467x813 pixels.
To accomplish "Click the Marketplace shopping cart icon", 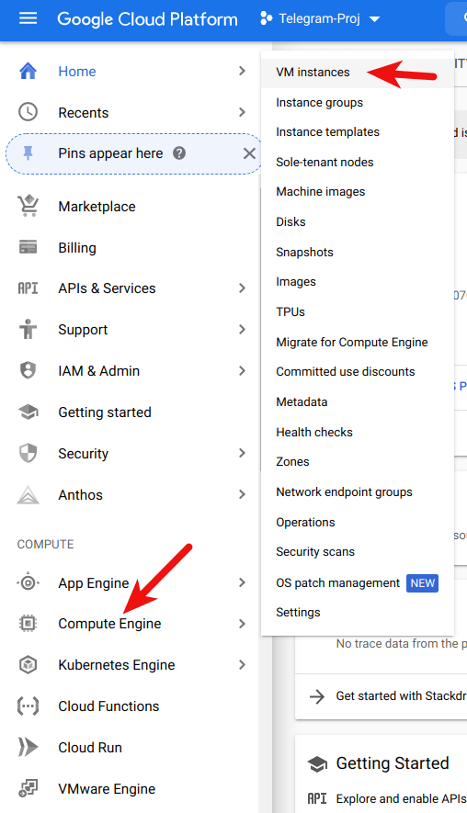I will click(x=28, y=206).
